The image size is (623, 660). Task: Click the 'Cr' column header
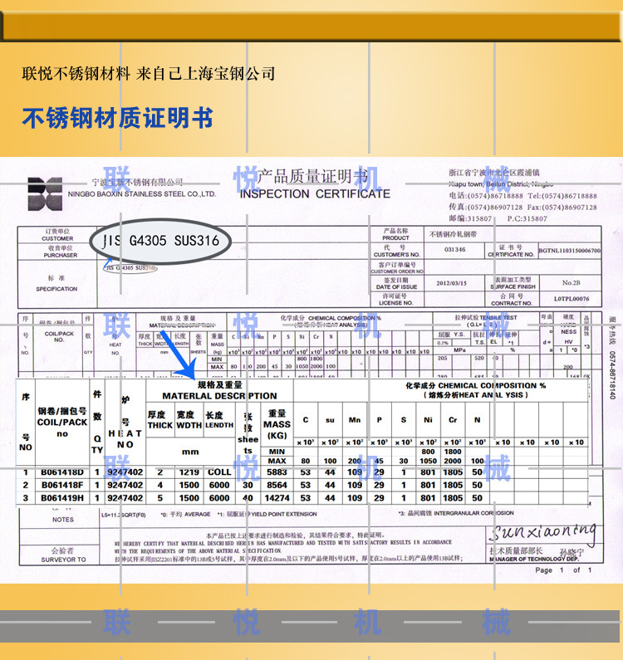(x=453, y=419)
